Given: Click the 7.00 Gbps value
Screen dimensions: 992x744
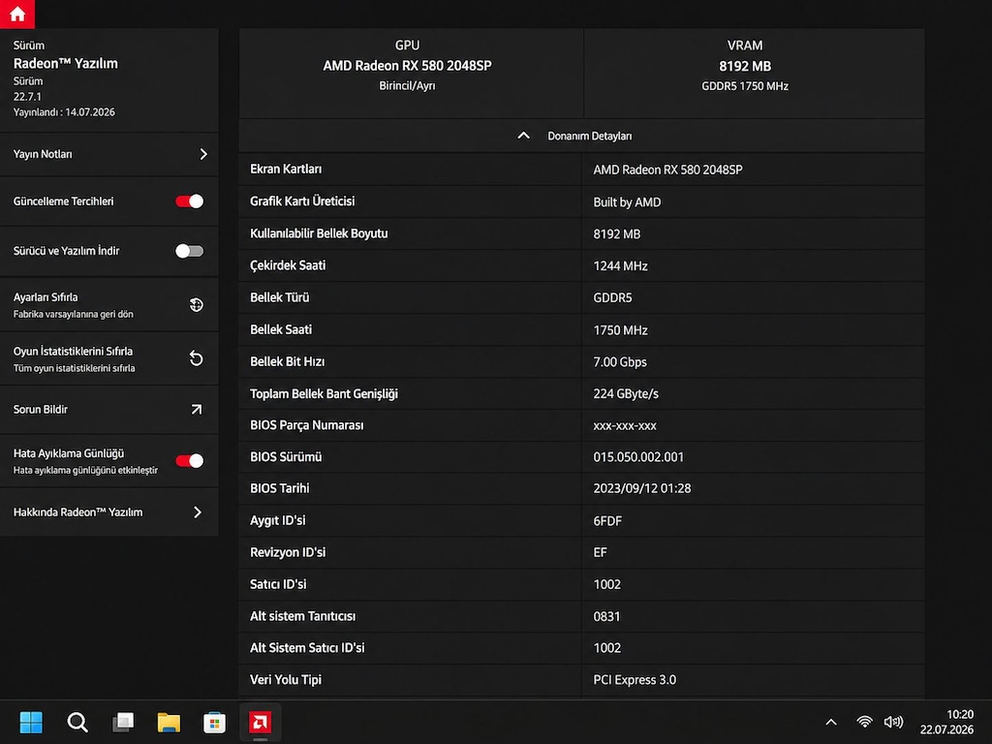Looking at the screenshot, I should click(x=620, y=362).
